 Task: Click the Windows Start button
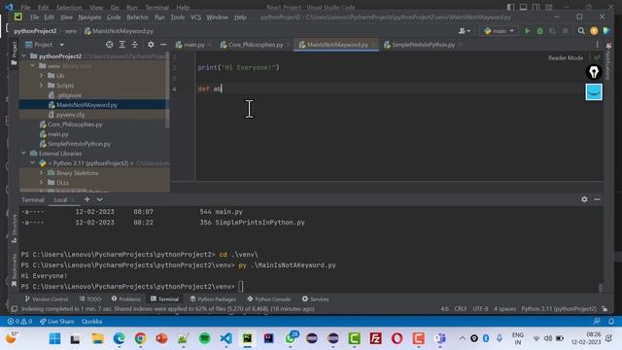pyautogui.click(x=54, y=338)
